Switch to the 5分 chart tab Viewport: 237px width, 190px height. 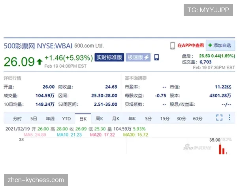coord(149,119)
